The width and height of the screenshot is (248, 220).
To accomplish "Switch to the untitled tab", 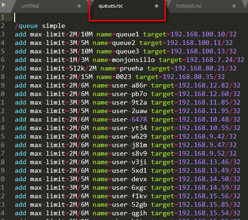I will (x=30, y=6).
